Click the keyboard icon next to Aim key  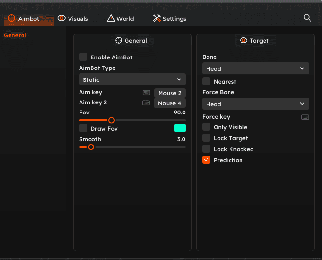(x=147, y=93)
